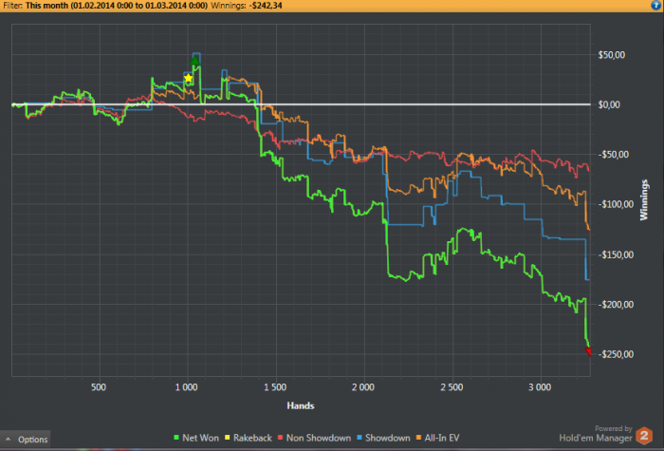Click the 1 500 hands axis label
This screenshot has width=664, height=451.
click(x=275, y=387)
